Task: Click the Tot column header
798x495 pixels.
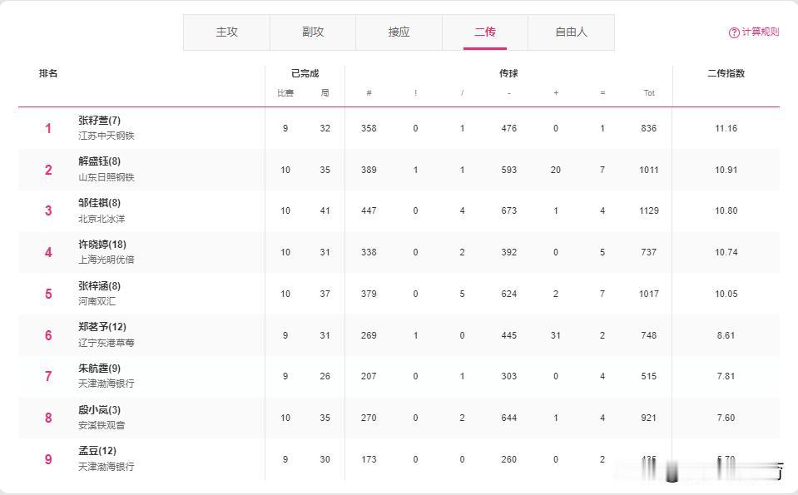Action: pos(649,93)
